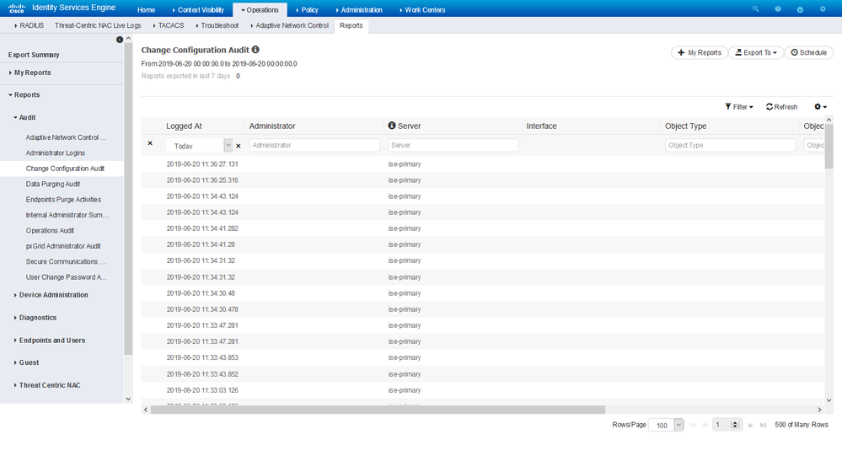Go to the previous page arrow
Image resolution: width=842 pixels, height=472 pixels.
pyautogui.click(x=705, y=426)
